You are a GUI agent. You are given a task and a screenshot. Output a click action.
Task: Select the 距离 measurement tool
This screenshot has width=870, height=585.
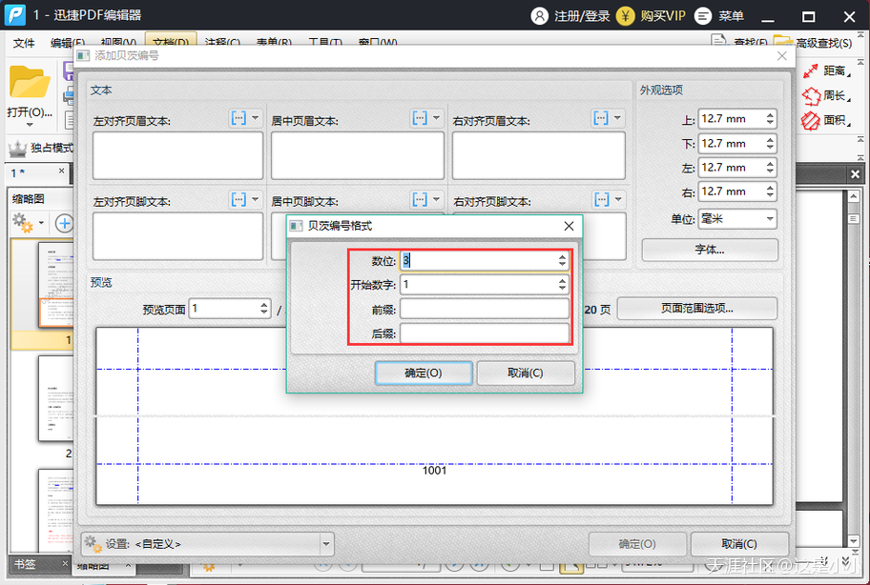pos(811,71)
